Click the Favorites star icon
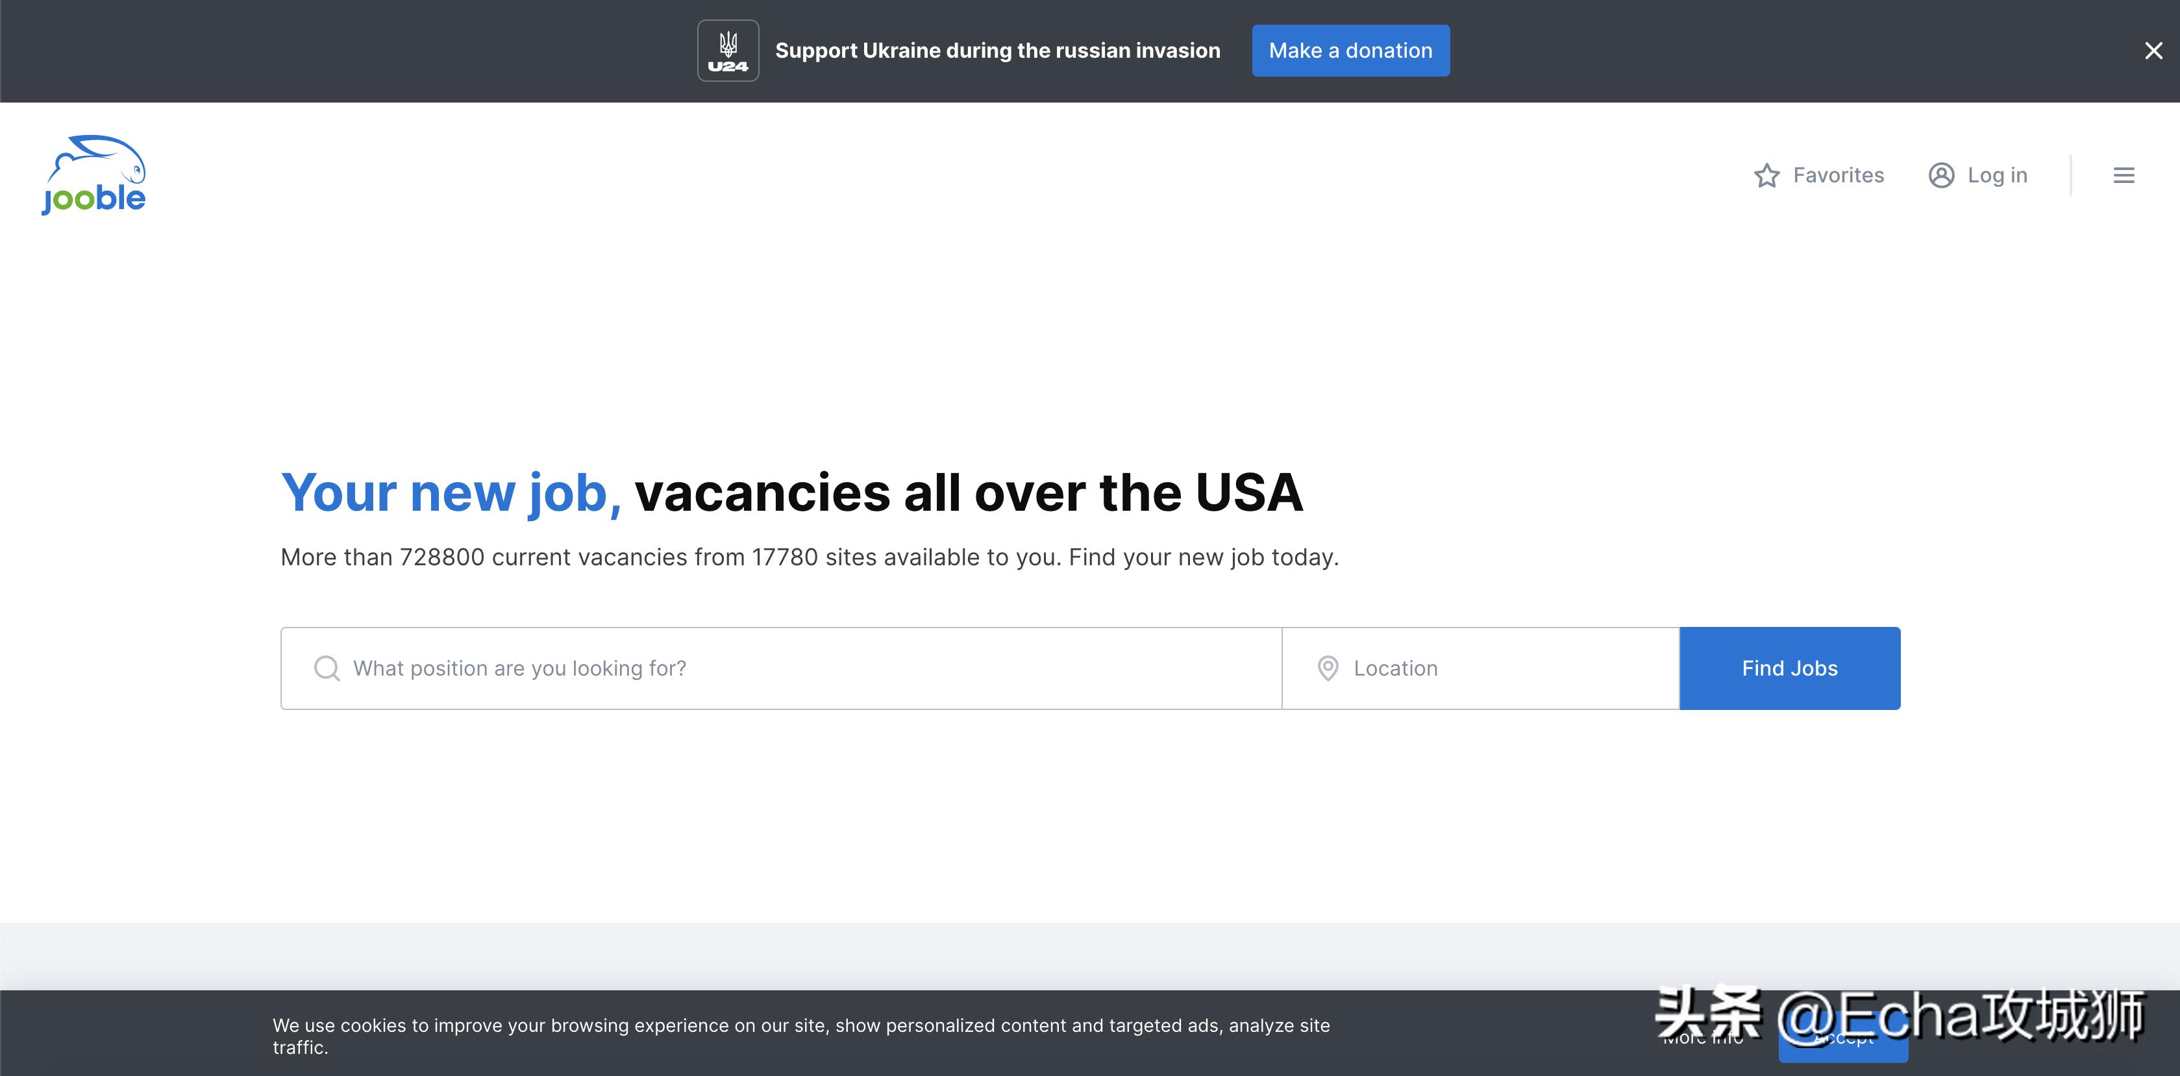2180x1076 pixels. 1766,175
